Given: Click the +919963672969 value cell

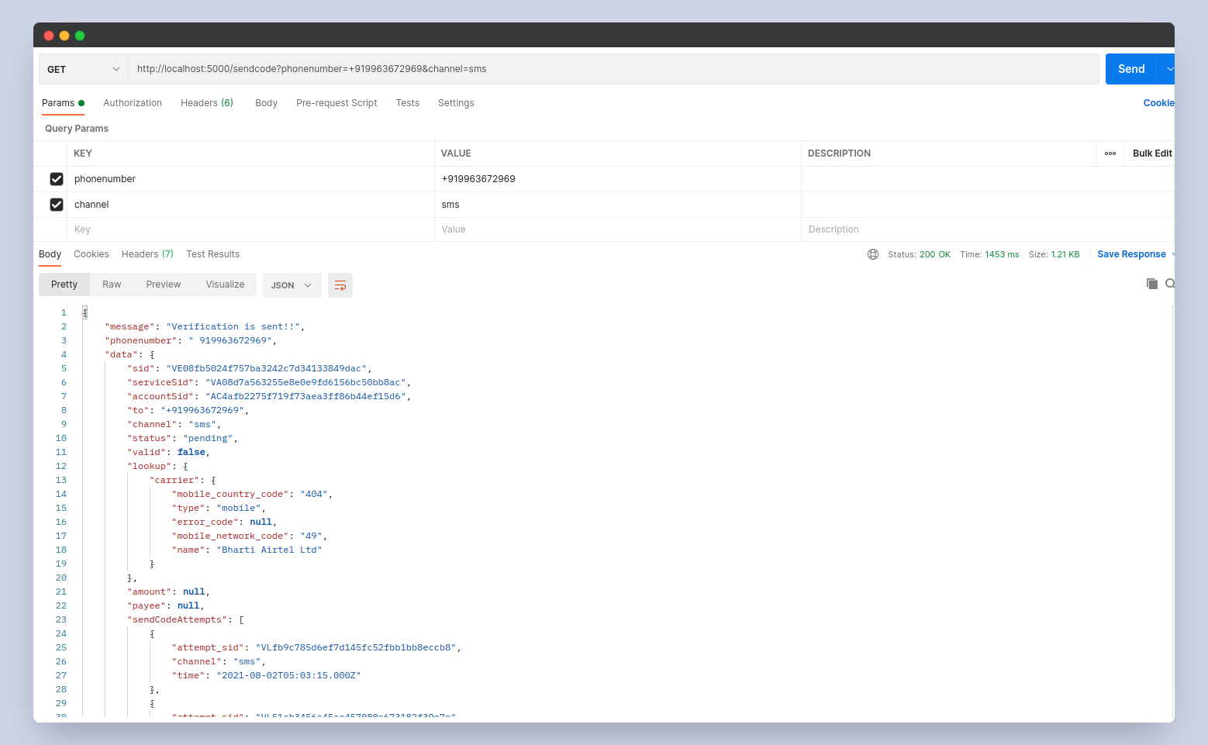Looking at the screenshot, I should [617, 179].
